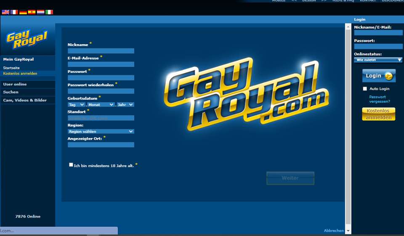Switch language with the UK flag
Screen dimensions: 404x236
point(5,12)
